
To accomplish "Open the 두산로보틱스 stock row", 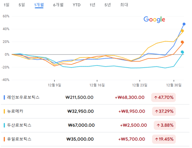I will (x=95, y=125).
